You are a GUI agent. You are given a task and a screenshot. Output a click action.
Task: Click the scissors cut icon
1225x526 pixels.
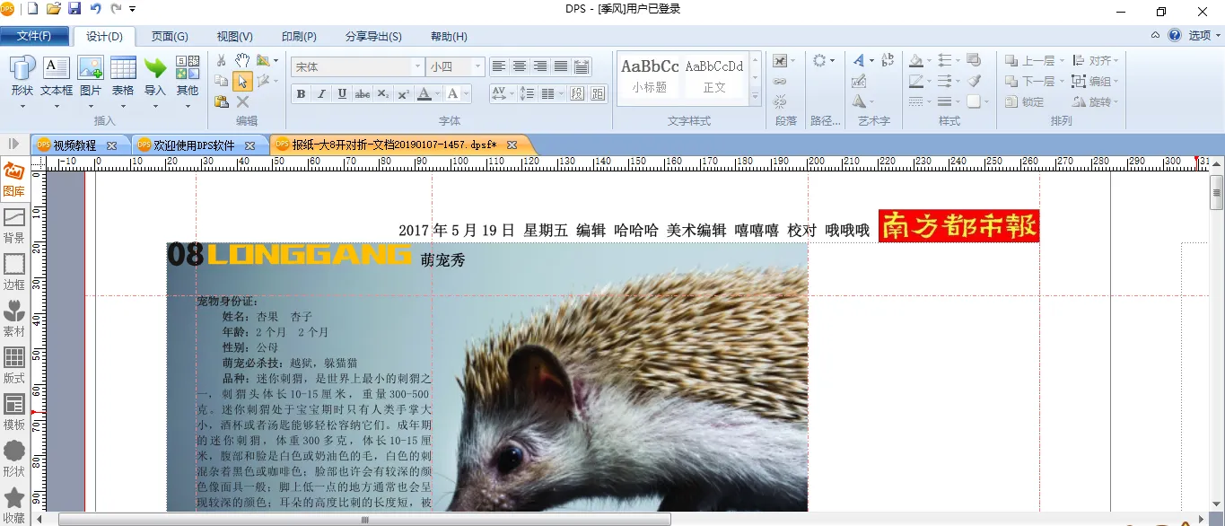point(222,60)
